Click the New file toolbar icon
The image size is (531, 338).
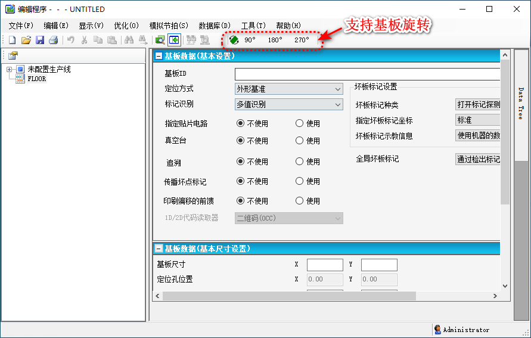[x=13, y=40]
